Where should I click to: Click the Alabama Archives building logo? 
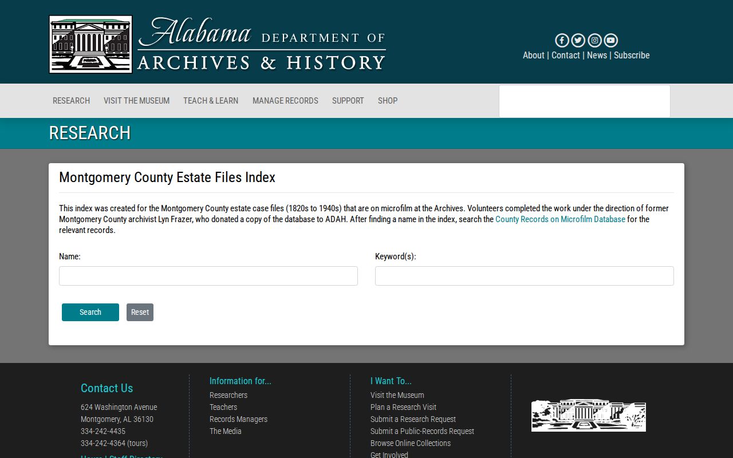click(91, 44)
